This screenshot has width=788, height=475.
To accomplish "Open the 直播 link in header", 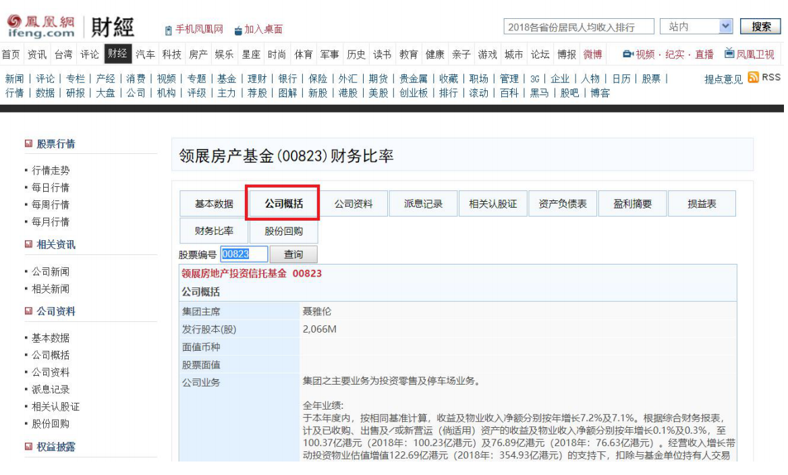I will click(x=704, y=54).
